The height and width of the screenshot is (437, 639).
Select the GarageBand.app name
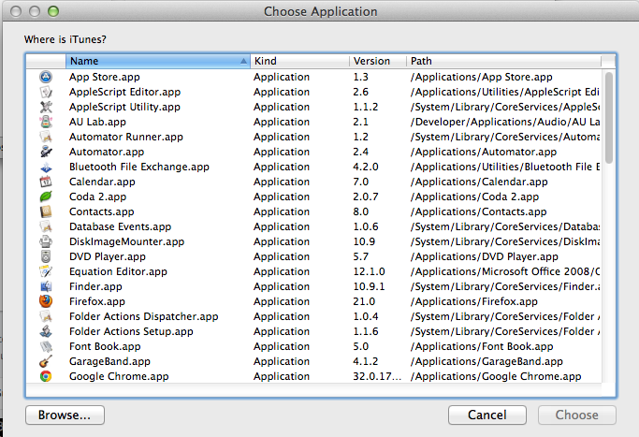(x=109, y=361)
